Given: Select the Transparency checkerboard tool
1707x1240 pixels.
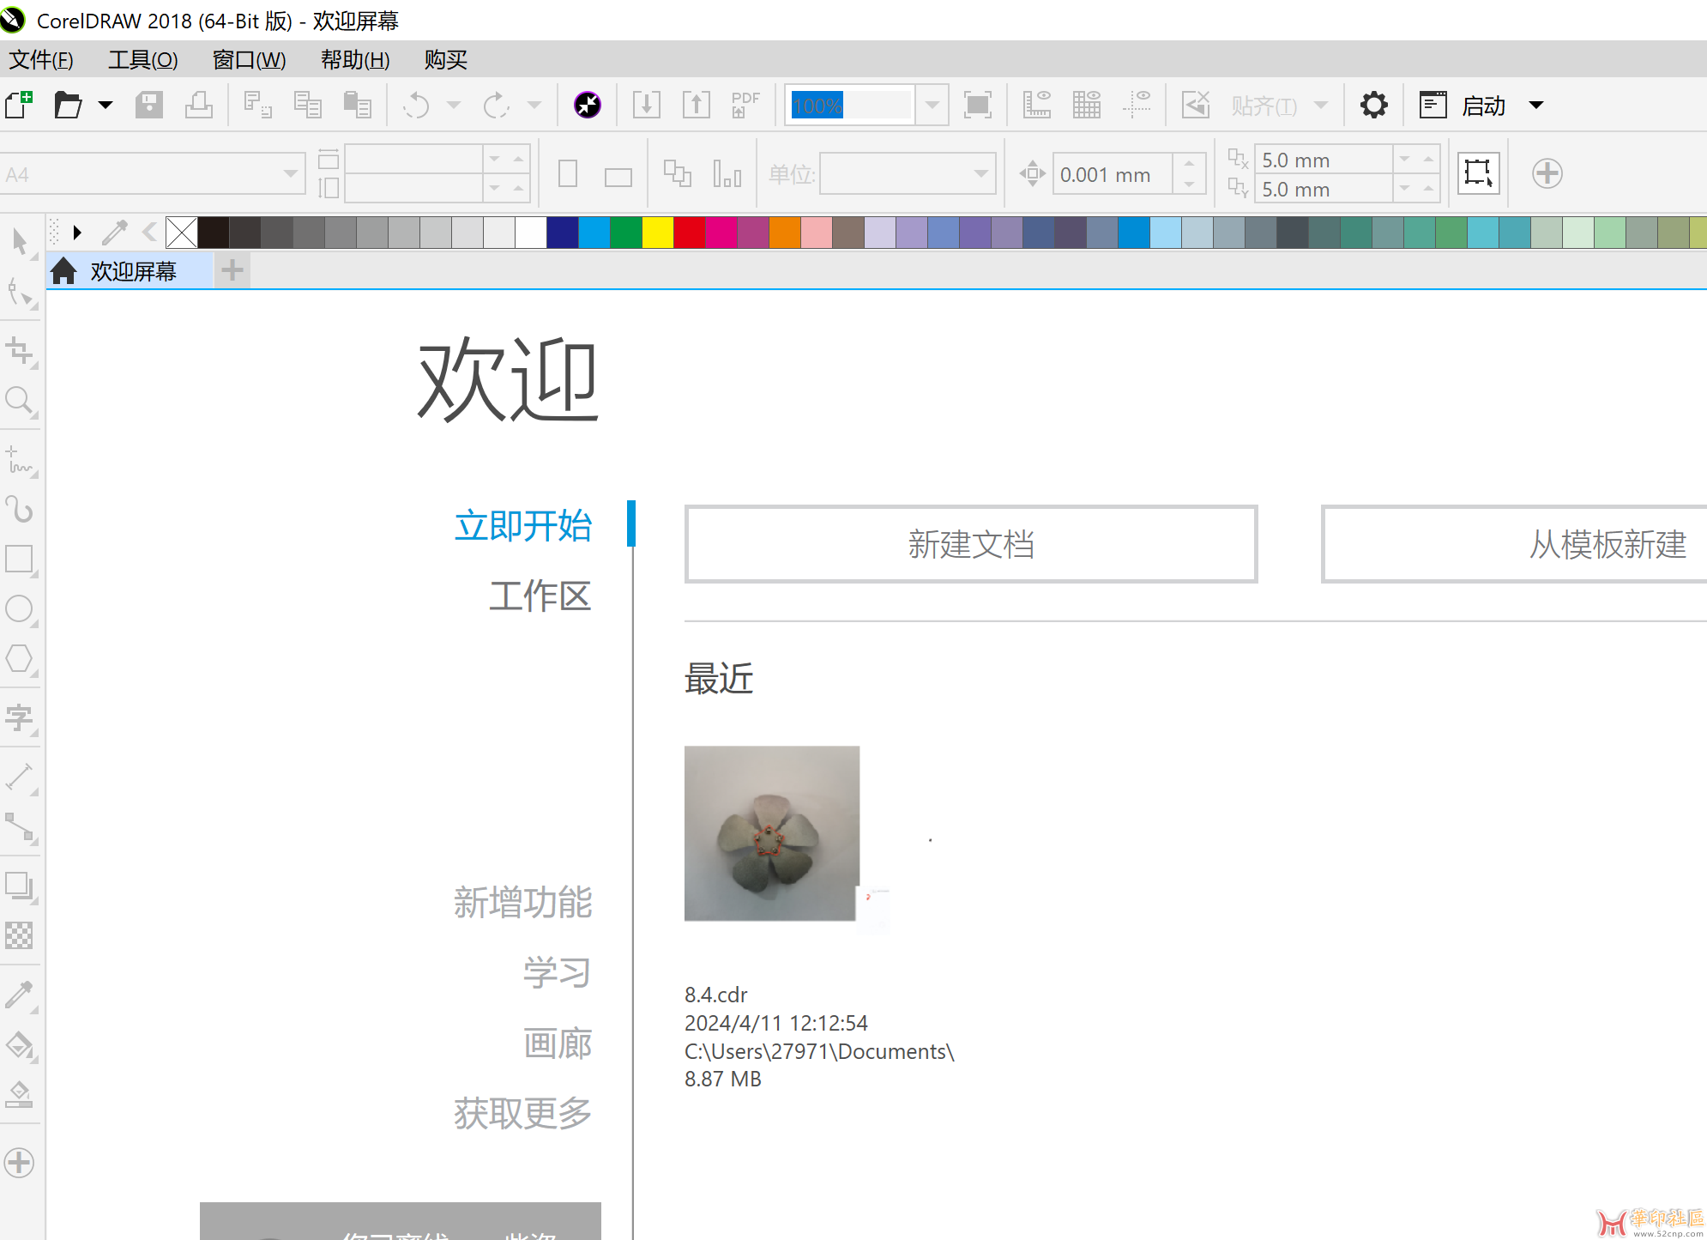Looking at the screenshot, I should tap(20, 935).
